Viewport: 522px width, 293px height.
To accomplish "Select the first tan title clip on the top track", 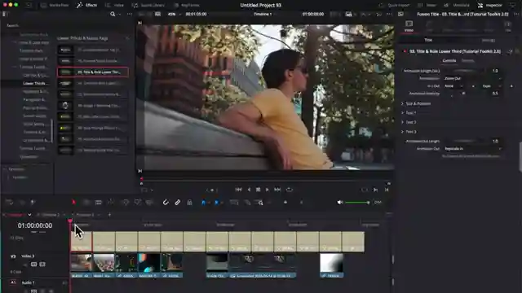I will (82, 242).
